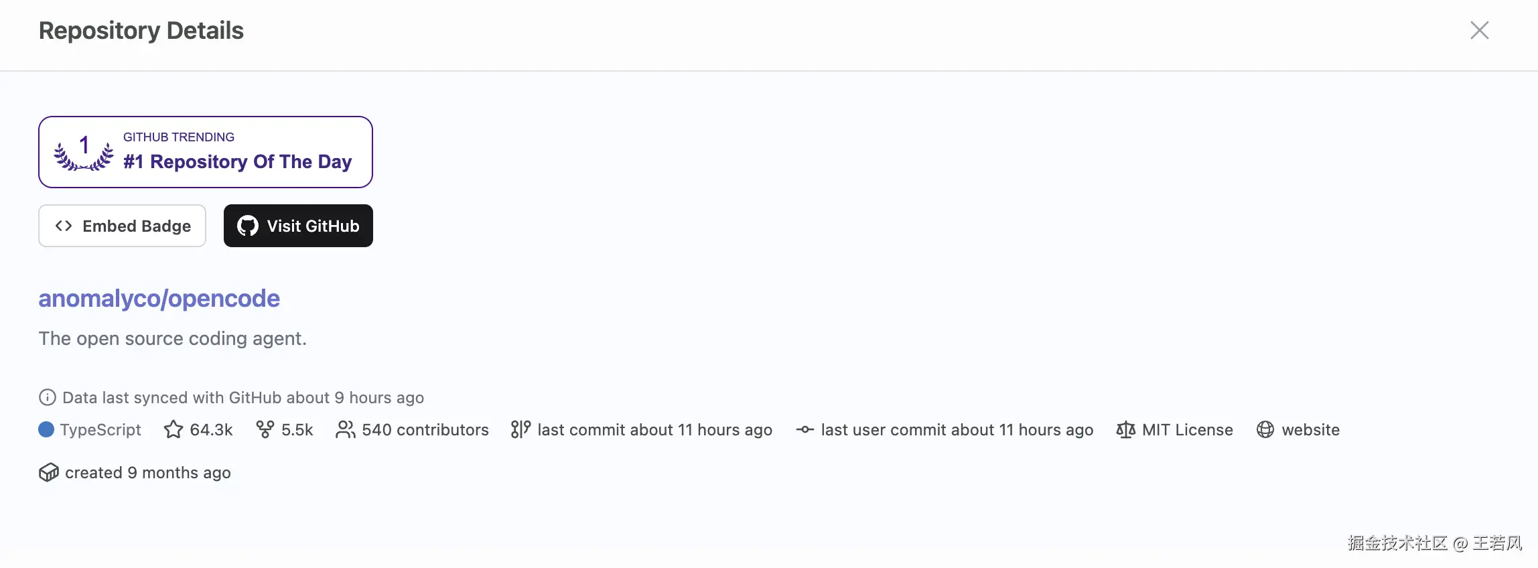Screen dimensions: 1538x568
Task: Click the info icon for sync status
Action: tap(48, 397)
